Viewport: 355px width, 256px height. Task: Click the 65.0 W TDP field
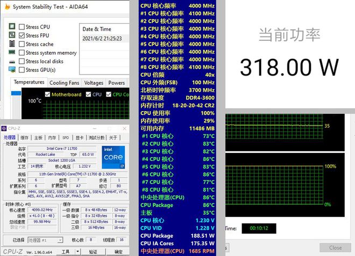coord(88,155)
